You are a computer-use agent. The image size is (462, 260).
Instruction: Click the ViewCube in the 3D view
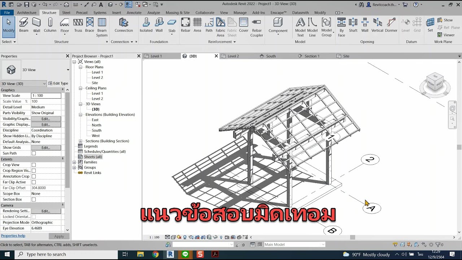pyautogui.click(x=435, y=82)
